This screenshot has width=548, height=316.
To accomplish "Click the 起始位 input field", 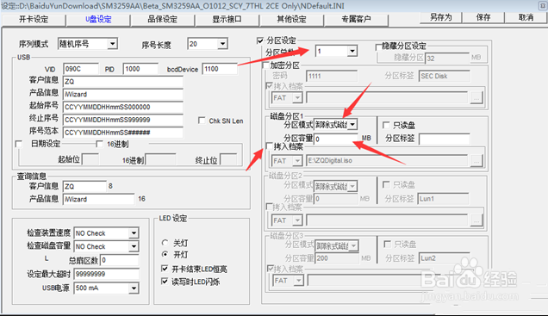I will pos(90,160).
